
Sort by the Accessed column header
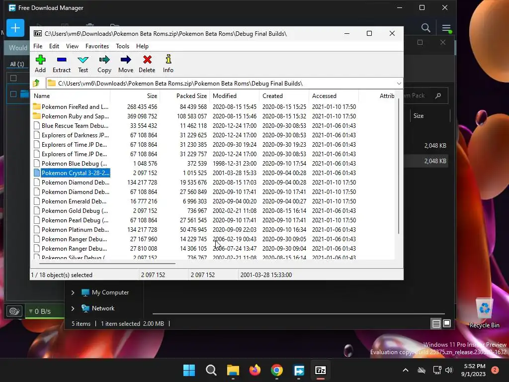click(334, 96)
